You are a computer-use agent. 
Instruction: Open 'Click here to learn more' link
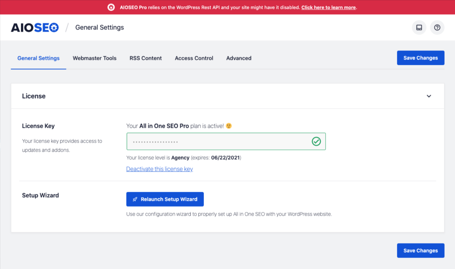tap(329, 7)
